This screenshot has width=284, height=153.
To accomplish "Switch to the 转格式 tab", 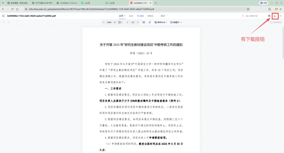I will point(150,16).
